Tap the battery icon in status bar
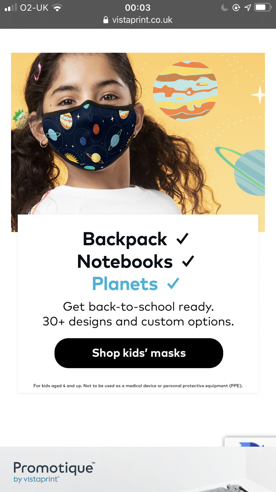Image resolution: width=276 pixels, height=492 pixels. pos(263,7)
